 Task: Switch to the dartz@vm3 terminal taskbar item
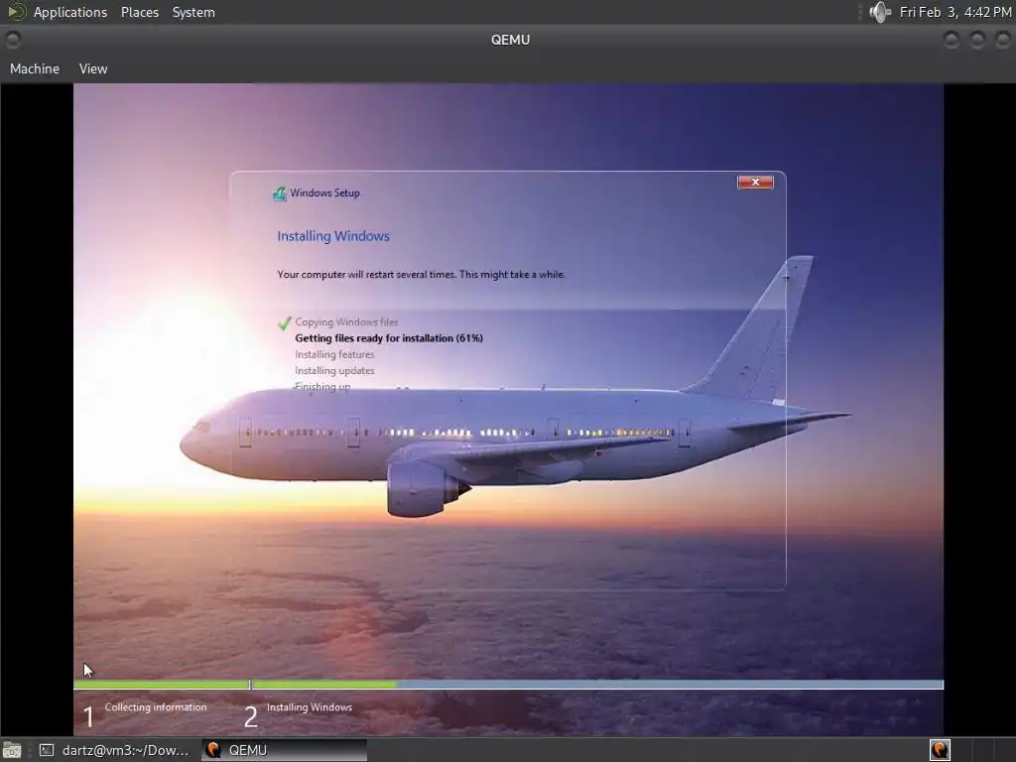coord(114,750)
